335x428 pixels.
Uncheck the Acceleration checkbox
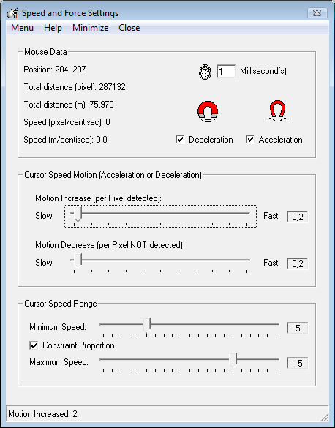[x=250, y=139]
